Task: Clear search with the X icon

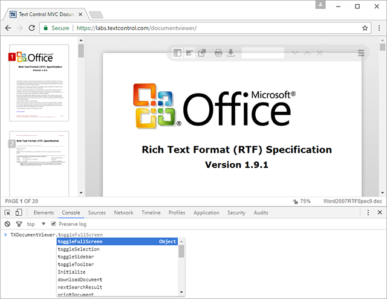Action: 320,53
